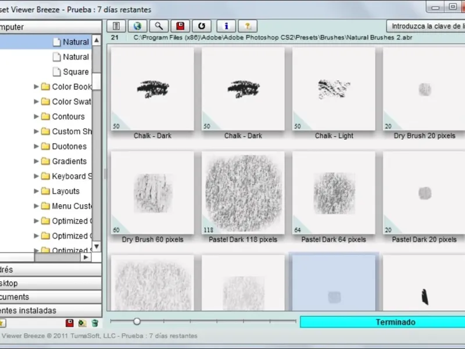The height and width of the screenshot is (349, 465).
Task: Click the folder icon beside the trash bin
Action: [82, 323]
